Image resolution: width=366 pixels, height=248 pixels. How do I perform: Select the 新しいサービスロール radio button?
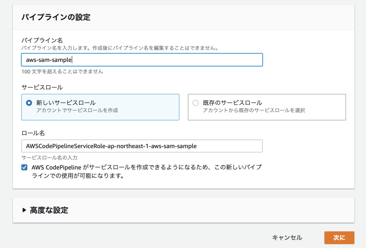click(x=29, y=103)
